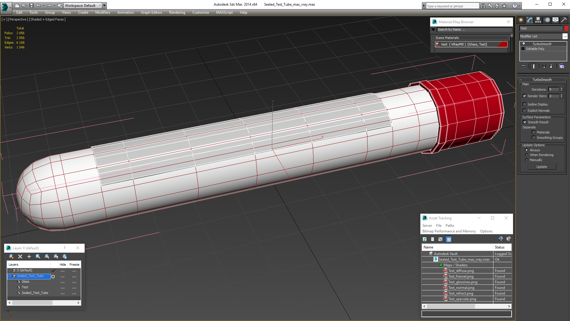This screenshot has width=570, height=321.
Task: Open the Hierarchy command panel tab
Action: click(538, 20)
